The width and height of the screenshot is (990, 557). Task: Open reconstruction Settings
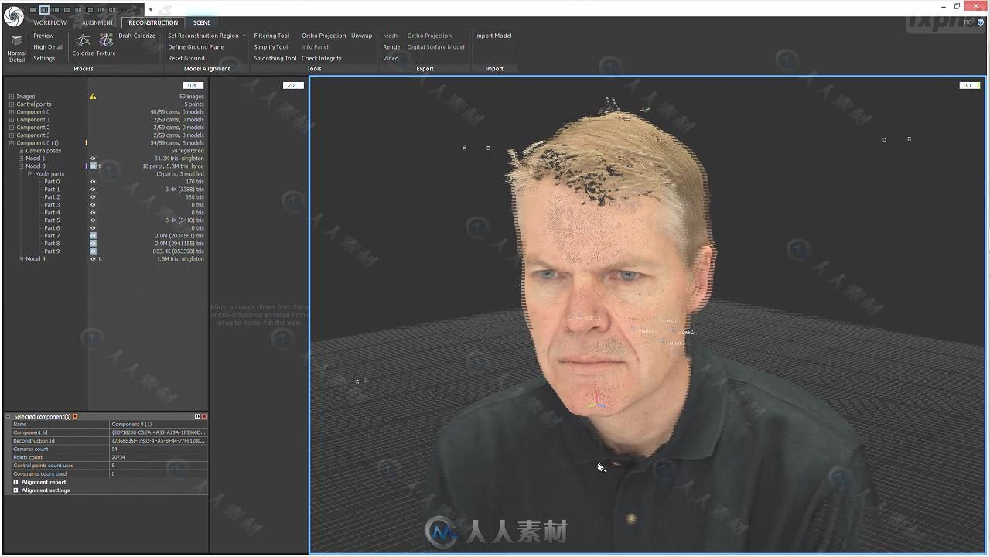[x=44, y=58]
